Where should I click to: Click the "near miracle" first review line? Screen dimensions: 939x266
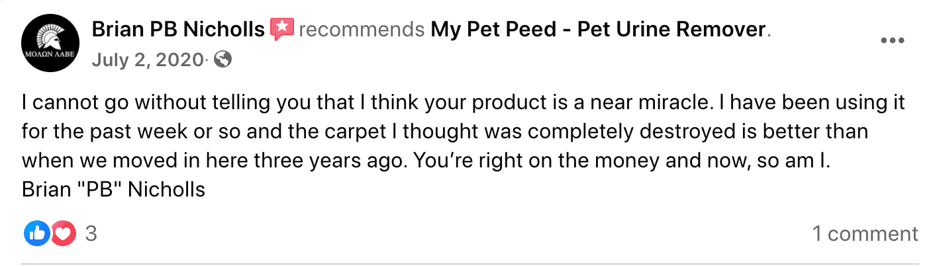pos(463,103)
